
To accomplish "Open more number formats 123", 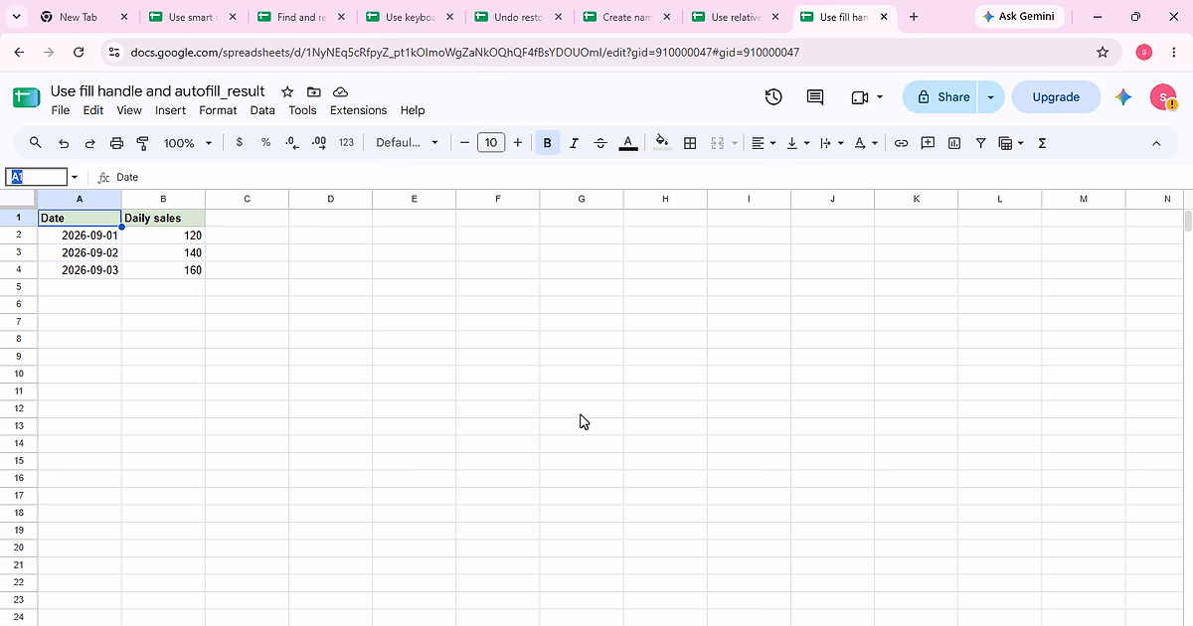I will [346, 143].
